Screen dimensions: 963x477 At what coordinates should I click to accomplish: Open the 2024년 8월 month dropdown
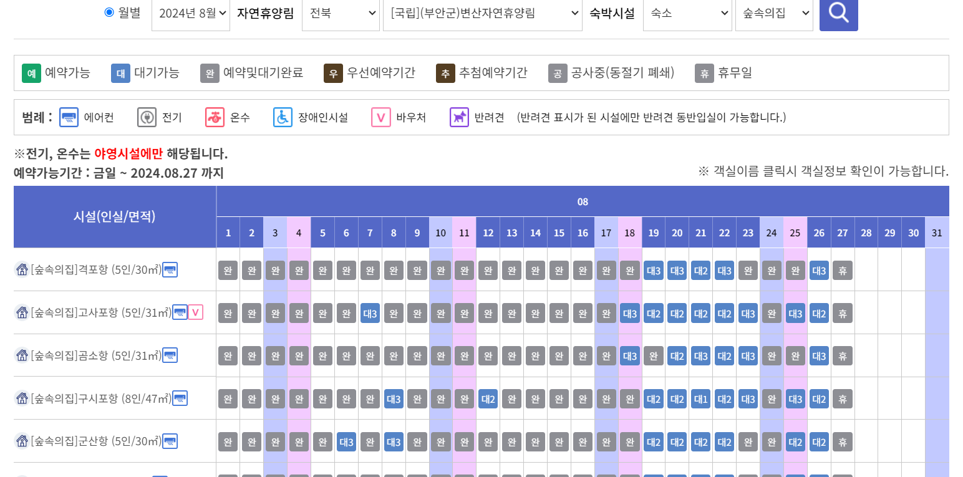coord(191,13)
